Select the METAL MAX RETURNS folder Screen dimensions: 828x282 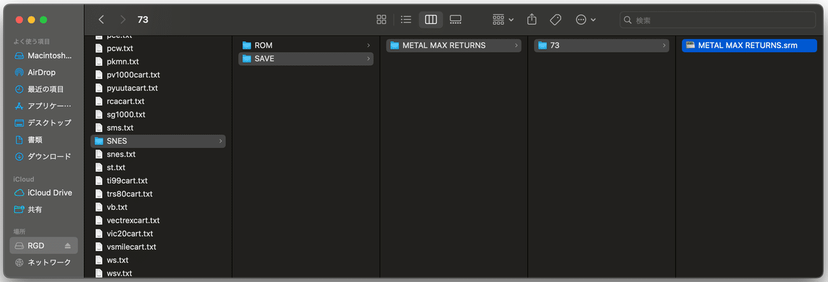click(453, 45)
